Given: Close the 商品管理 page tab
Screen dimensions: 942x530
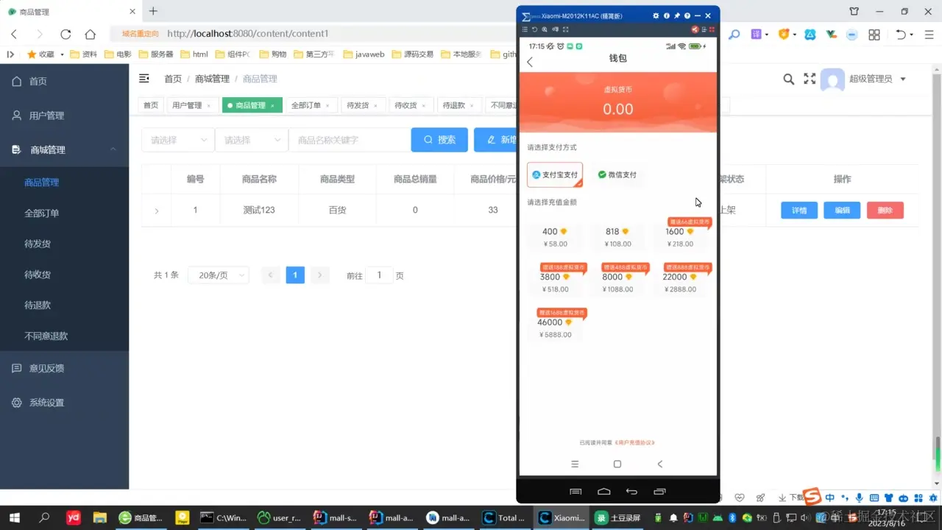Looking at the screenshot, I should [x=272, y=106].
